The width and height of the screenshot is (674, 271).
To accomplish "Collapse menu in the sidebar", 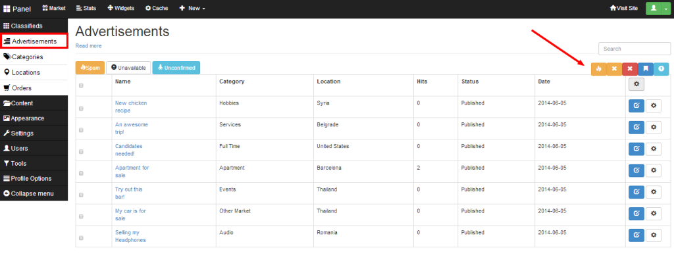I will (34, 193).
